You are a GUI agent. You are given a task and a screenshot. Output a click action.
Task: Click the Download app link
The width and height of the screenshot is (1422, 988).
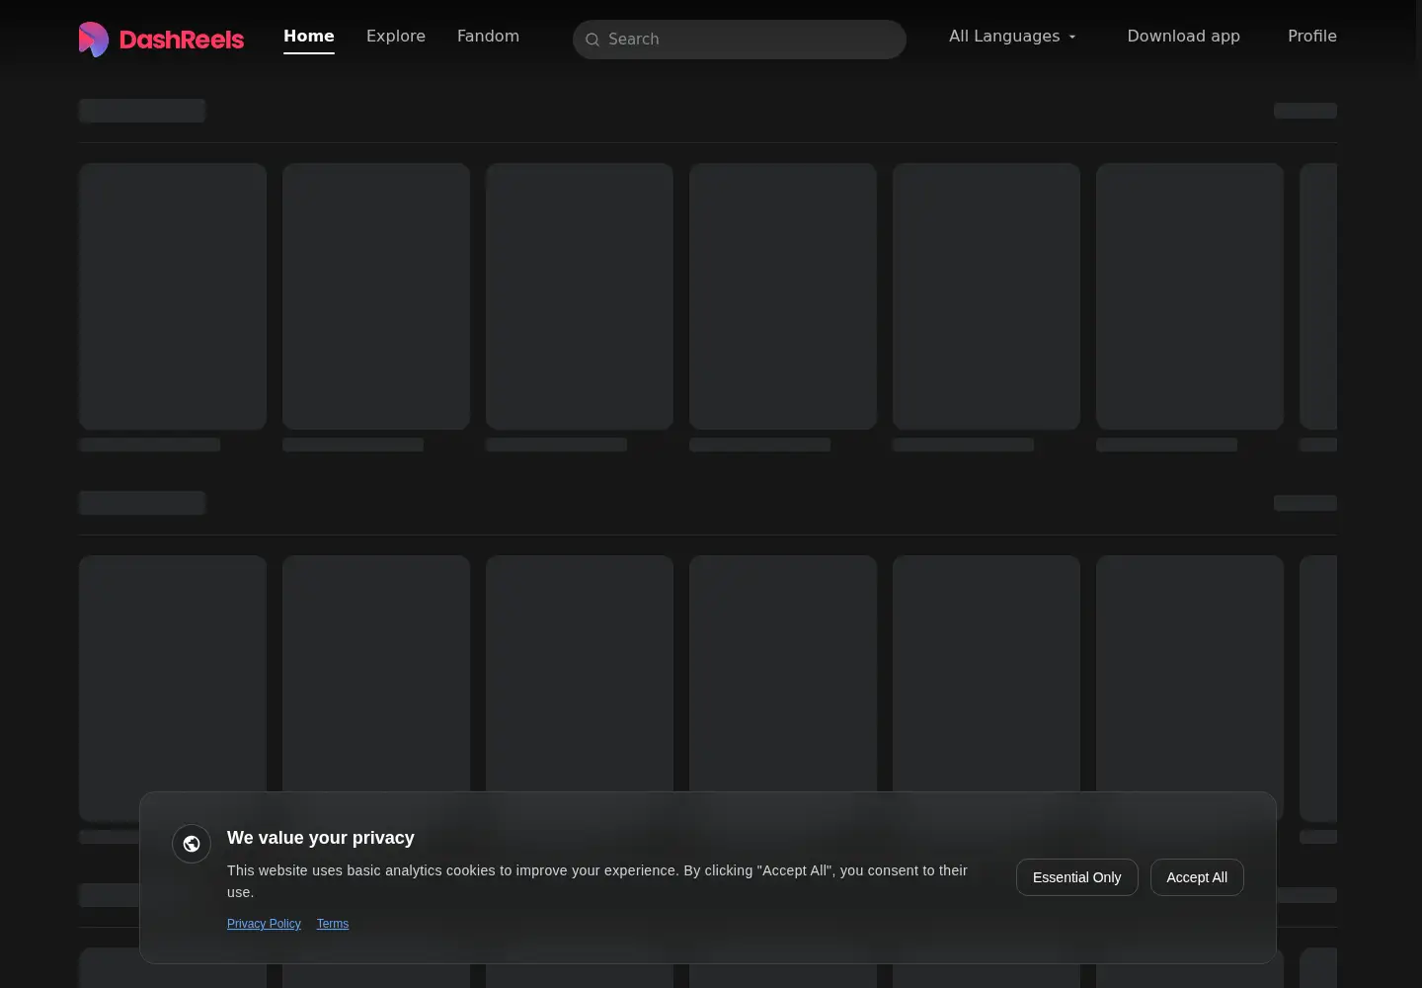click(1183, 37)
